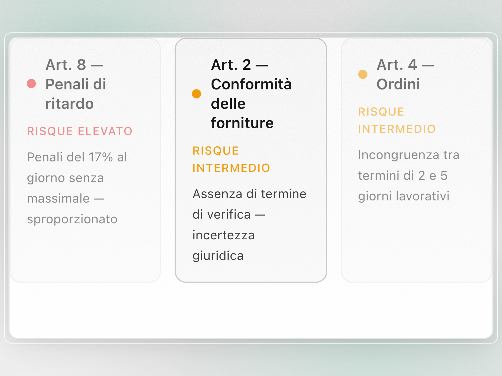The image size is (502, 376).
Task: Click 'incertezza giuridica' text in Art. 2 card
Action: coord(224,245)
